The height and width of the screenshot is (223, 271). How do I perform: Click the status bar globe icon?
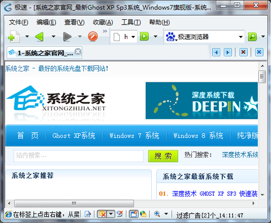(x=143, y=214)
